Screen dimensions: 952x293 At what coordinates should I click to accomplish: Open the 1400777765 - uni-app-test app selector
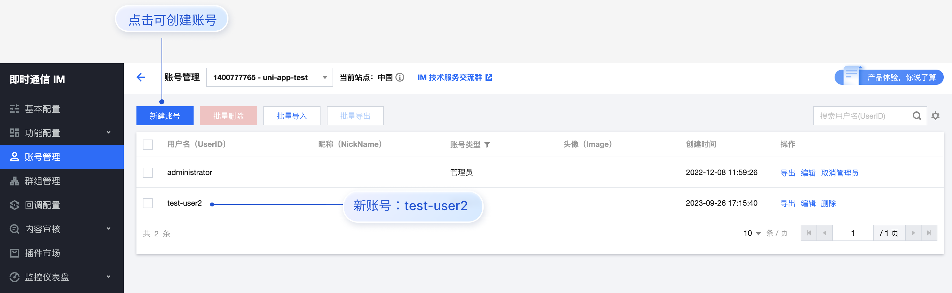[269, 77]
